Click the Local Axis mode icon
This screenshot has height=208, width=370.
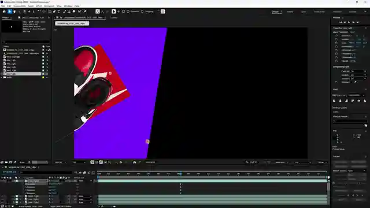coord(98,12)
